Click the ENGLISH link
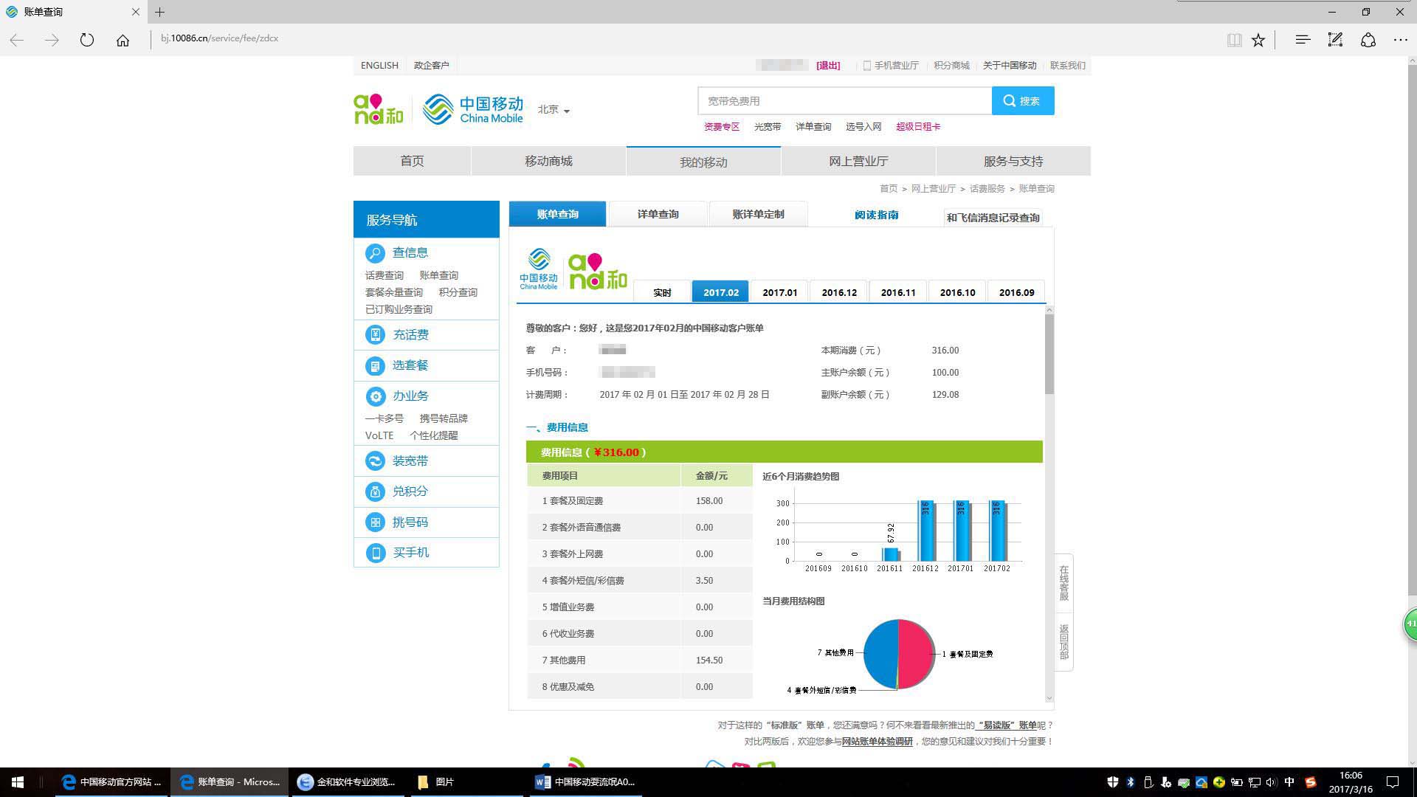Screen dimensions: 1417x797 pyautogui.click(x=379, y=66)
